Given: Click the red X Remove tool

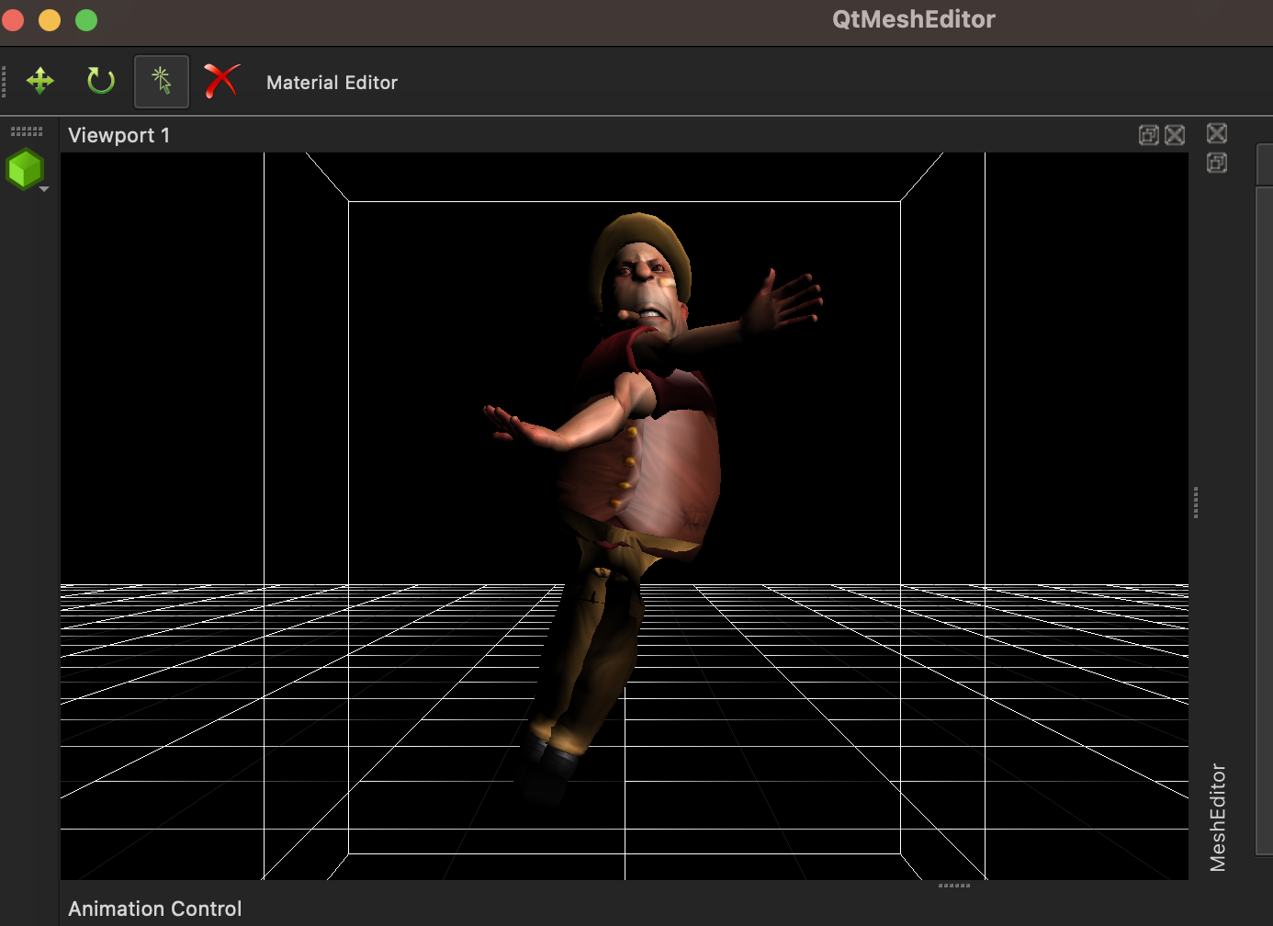Looking at the screenshot, I should (221, 82).
